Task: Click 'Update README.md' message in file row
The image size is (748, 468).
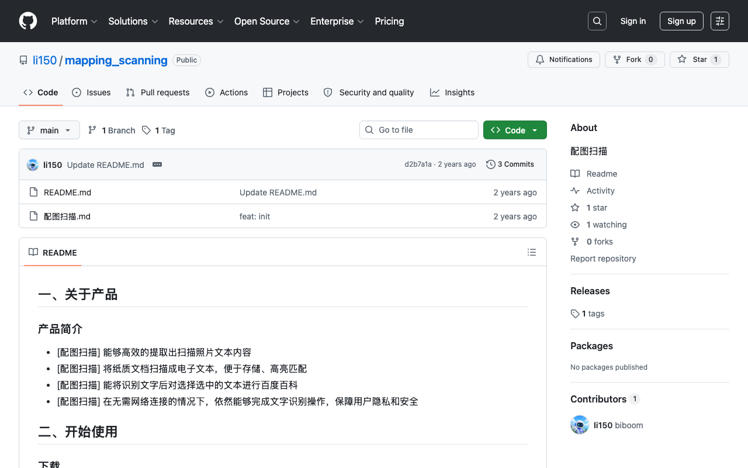Action: 278,192
